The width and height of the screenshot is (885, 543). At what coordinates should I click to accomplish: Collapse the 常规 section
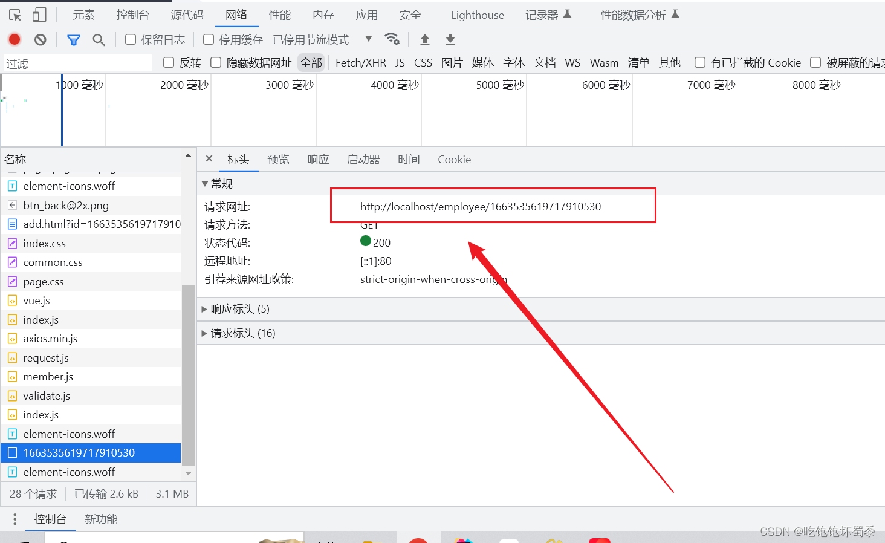click(206, 183)
